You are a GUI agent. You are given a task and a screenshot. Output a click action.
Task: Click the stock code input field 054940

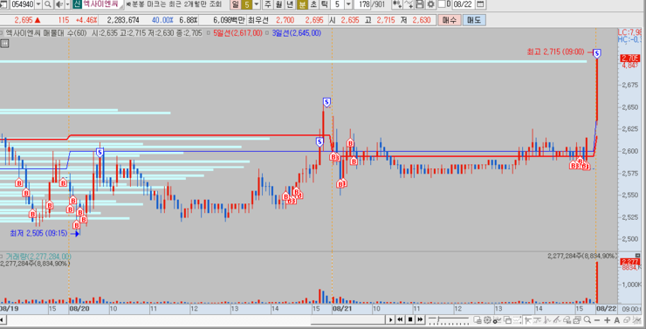click(x=22, y=4)
